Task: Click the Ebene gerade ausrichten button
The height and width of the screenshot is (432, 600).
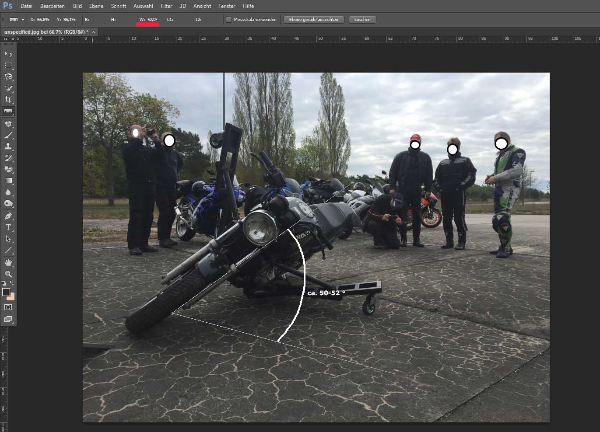Action: (x=313, y=20)
